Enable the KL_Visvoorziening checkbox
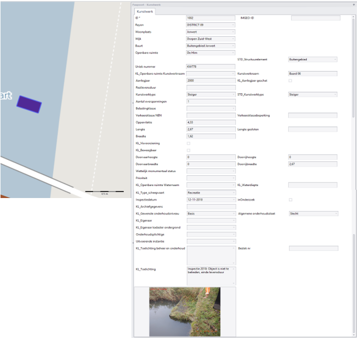This screenshot has width=357, height=338. (188, 143)
